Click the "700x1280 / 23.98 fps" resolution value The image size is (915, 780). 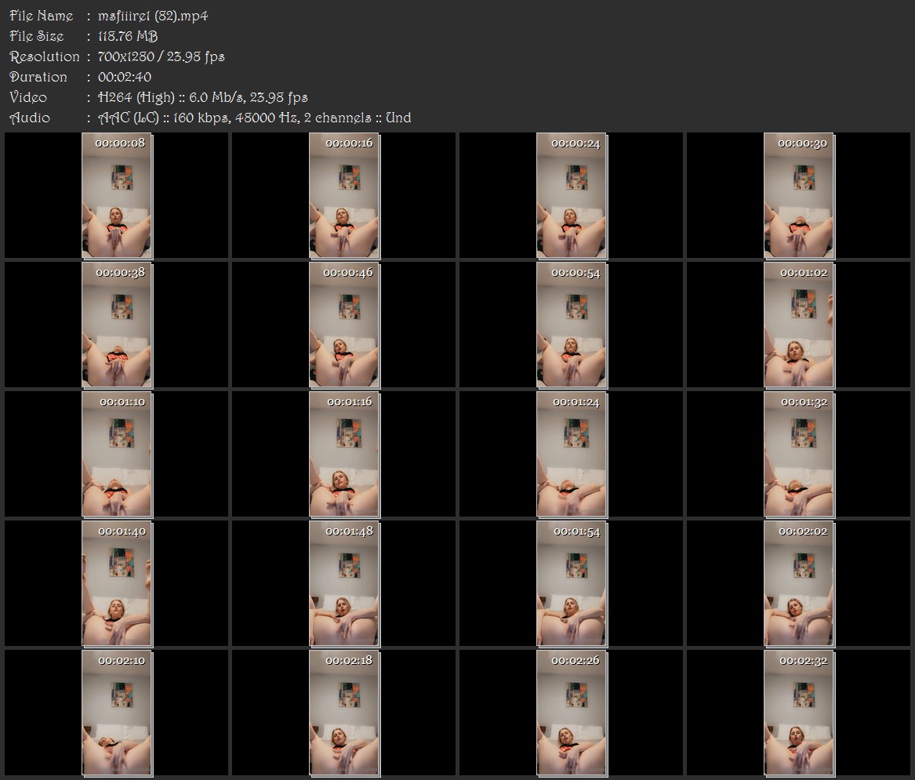click(x=161, y=56)
